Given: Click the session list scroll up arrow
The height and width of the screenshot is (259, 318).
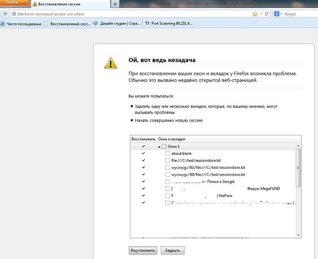Looking at the screenshot, I should [298, 146].
